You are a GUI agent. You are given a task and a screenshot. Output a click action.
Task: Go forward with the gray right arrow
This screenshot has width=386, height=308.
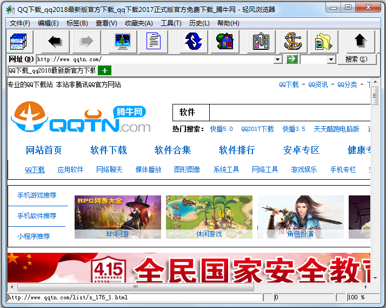click(x=86, y=42)
